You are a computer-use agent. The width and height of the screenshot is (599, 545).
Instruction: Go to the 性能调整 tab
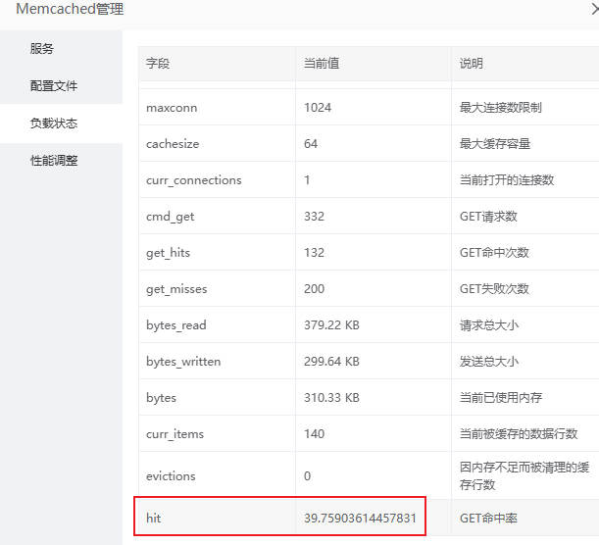coord(61,161)
